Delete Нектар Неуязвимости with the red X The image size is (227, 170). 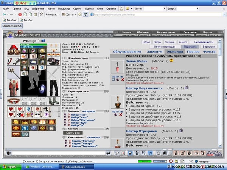(x=121, y=114)
